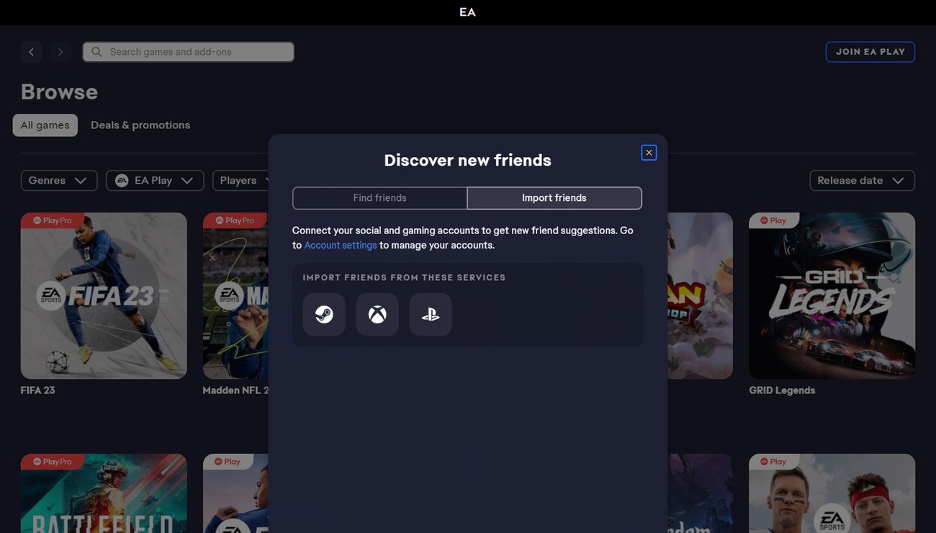Switch to the Find friends tab
This screenshot has width=936, height=533.
[x=379, y=198]
